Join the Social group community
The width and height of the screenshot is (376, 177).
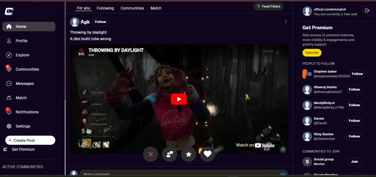coord(354,162)
